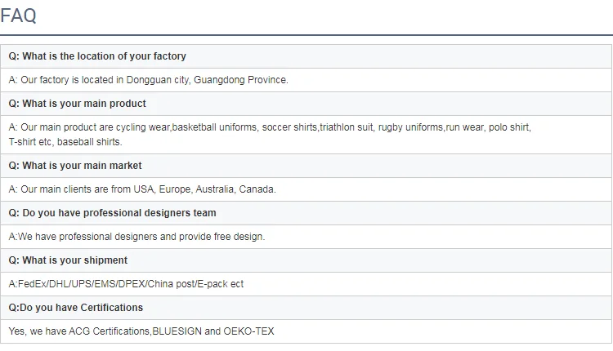Click the Guangdong Province text

click(x=241, y=80)
